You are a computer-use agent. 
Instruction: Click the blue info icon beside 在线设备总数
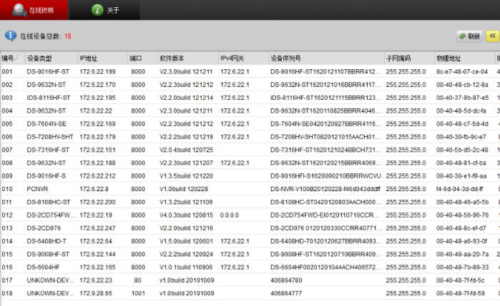tap(11, 36)
